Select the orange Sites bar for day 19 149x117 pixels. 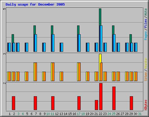pyautogui.click(x=88, y=76)
